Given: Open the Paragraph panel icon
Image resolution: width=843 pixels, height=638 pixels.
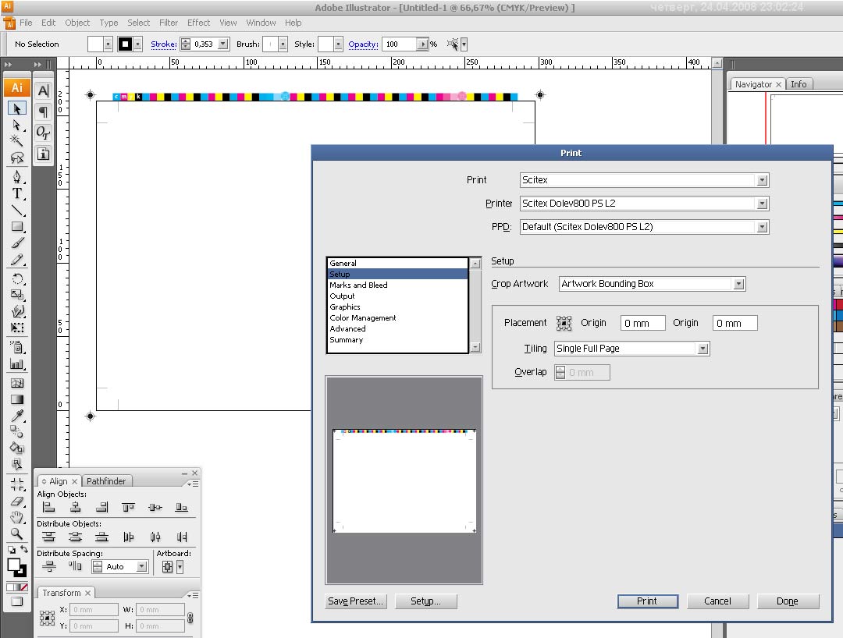Looking at the screenshot, I should point(43,112).
